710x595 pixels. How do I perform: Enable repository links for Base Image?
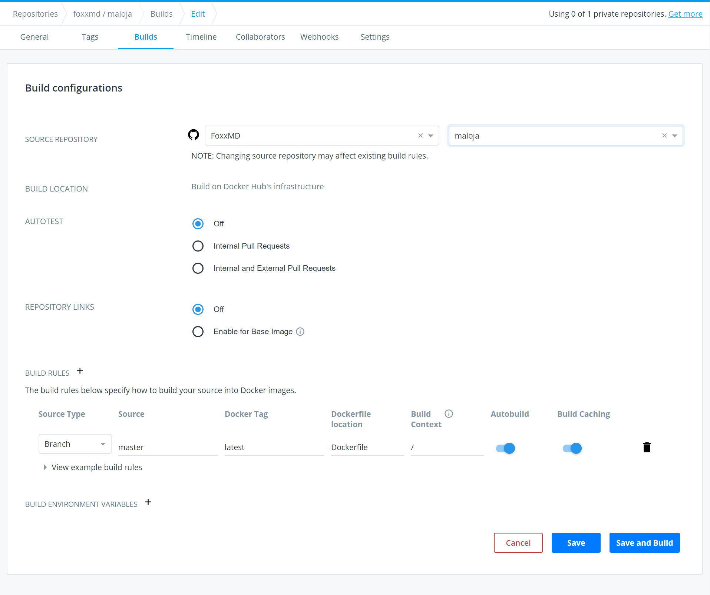(198, 332)
